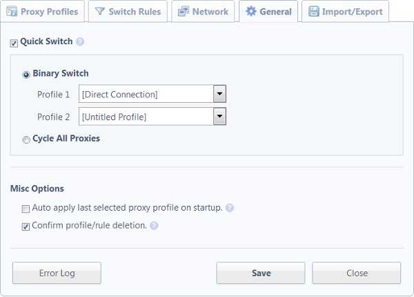Expand the Profile 1 dropdown arrow
This screenshot has width=414, height=297.
coord(219,93)
